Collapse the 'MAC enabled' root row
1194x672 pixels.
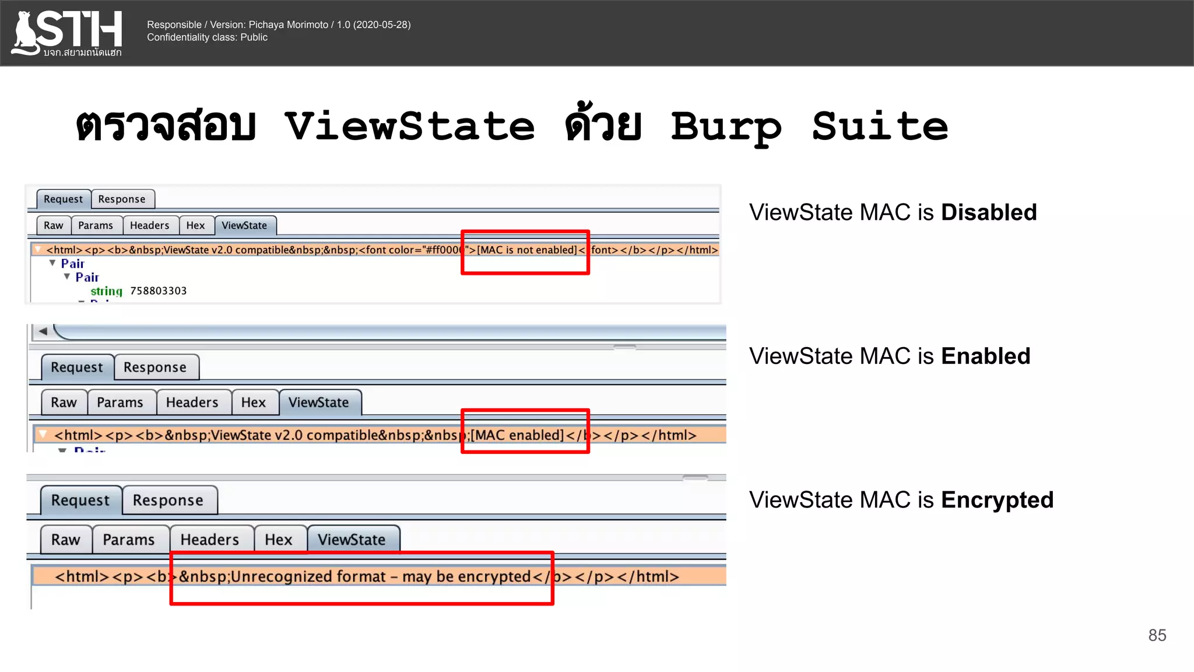pyautogui.click(x=43, y=435)
